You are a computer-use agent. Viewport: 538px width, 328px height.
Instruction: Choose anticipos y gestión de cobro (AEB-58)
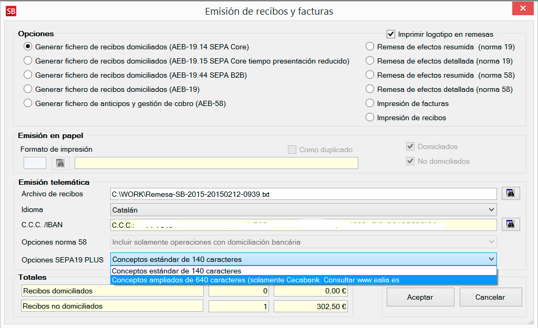(x=28, y=103)
